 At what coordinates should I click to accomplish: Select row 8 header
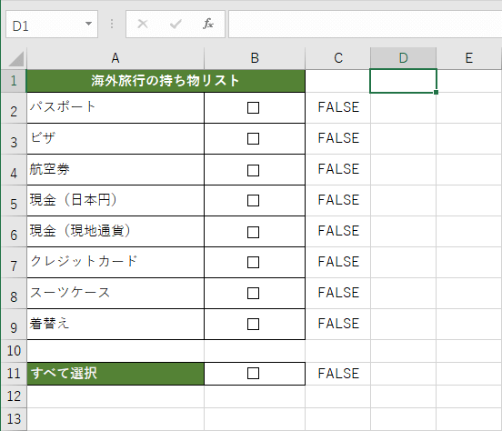[x=14, y=294]
